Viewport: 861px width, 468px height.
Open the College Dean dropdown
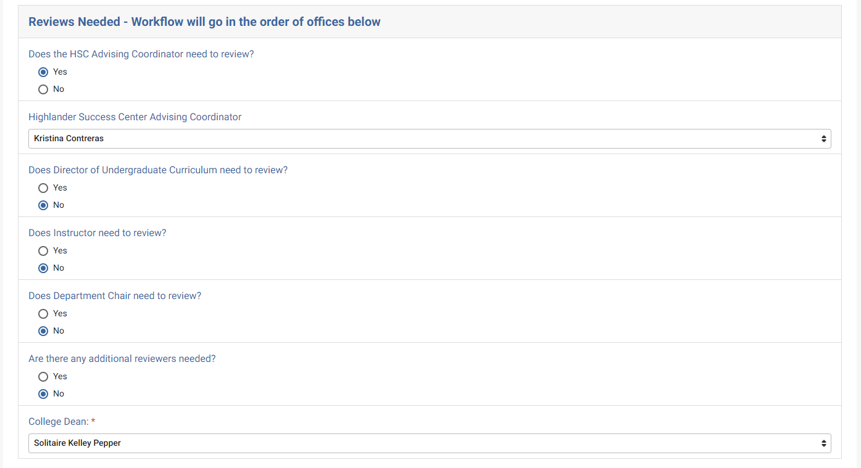pyautogui.click(x=429, y=443)
